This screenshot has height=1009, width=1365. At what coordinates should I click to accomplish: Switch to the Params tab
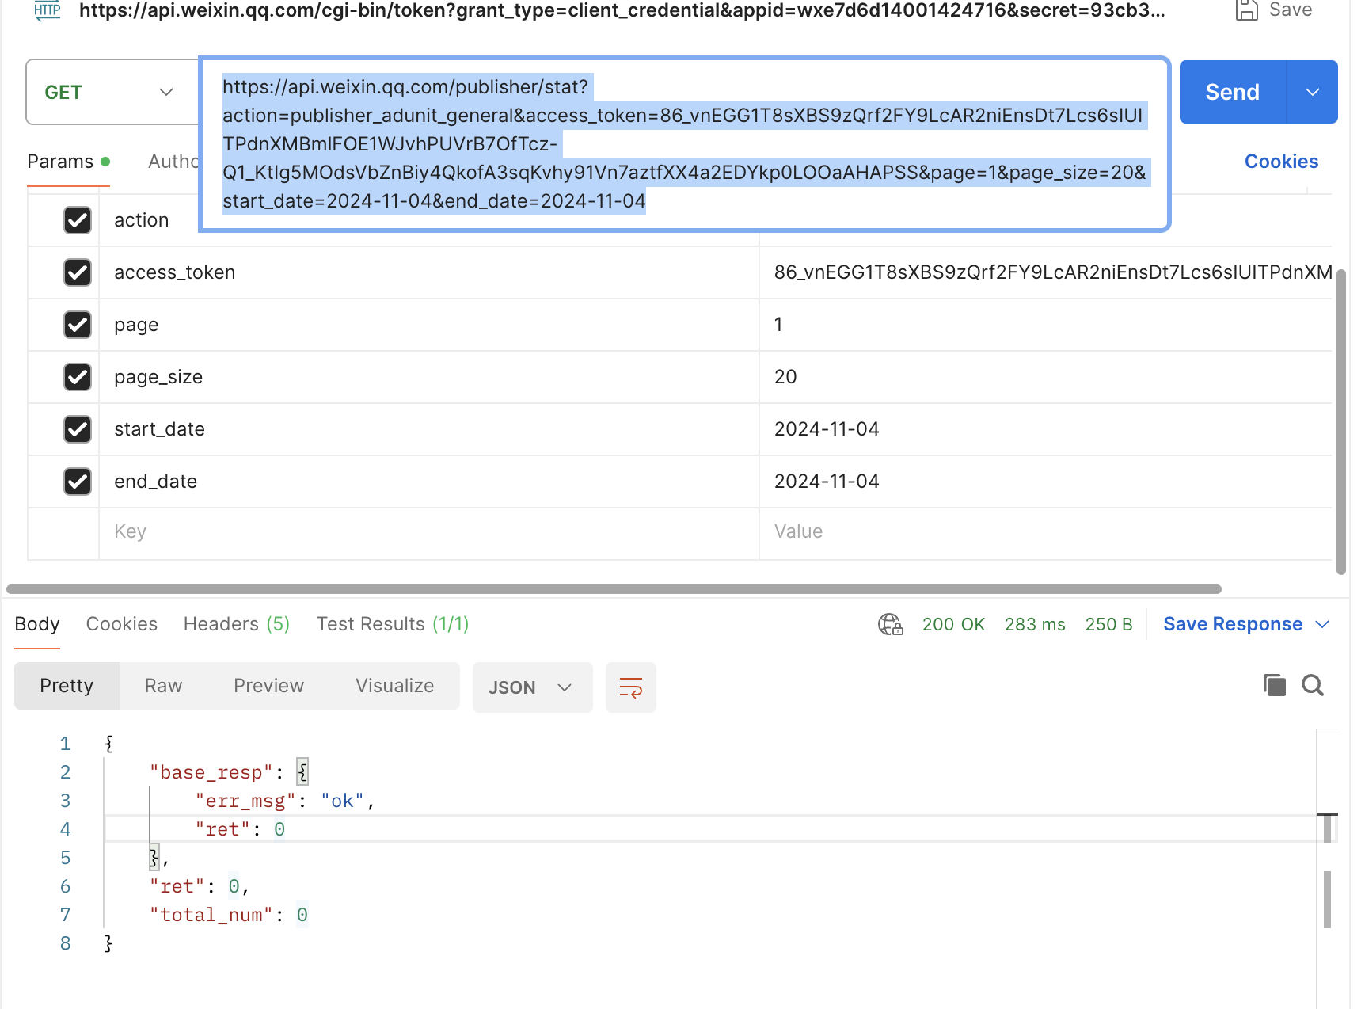68,162
